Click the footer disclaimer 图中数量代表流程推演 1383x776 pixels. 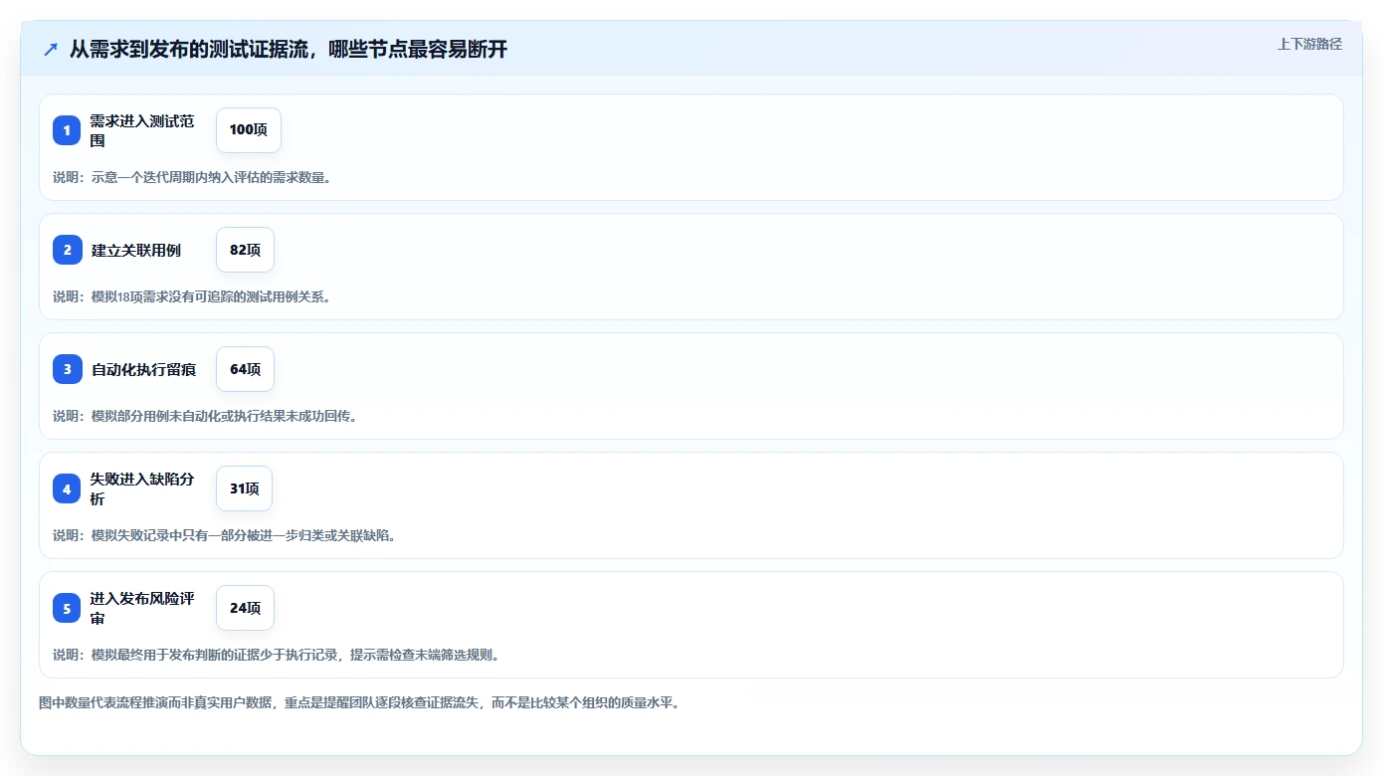click(359, 702)
